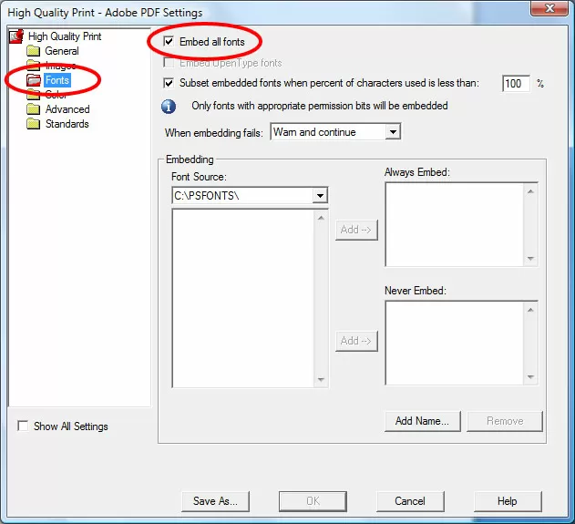
Task: Toggle the Embed all fonts checkbox
Action: (169, 41)
